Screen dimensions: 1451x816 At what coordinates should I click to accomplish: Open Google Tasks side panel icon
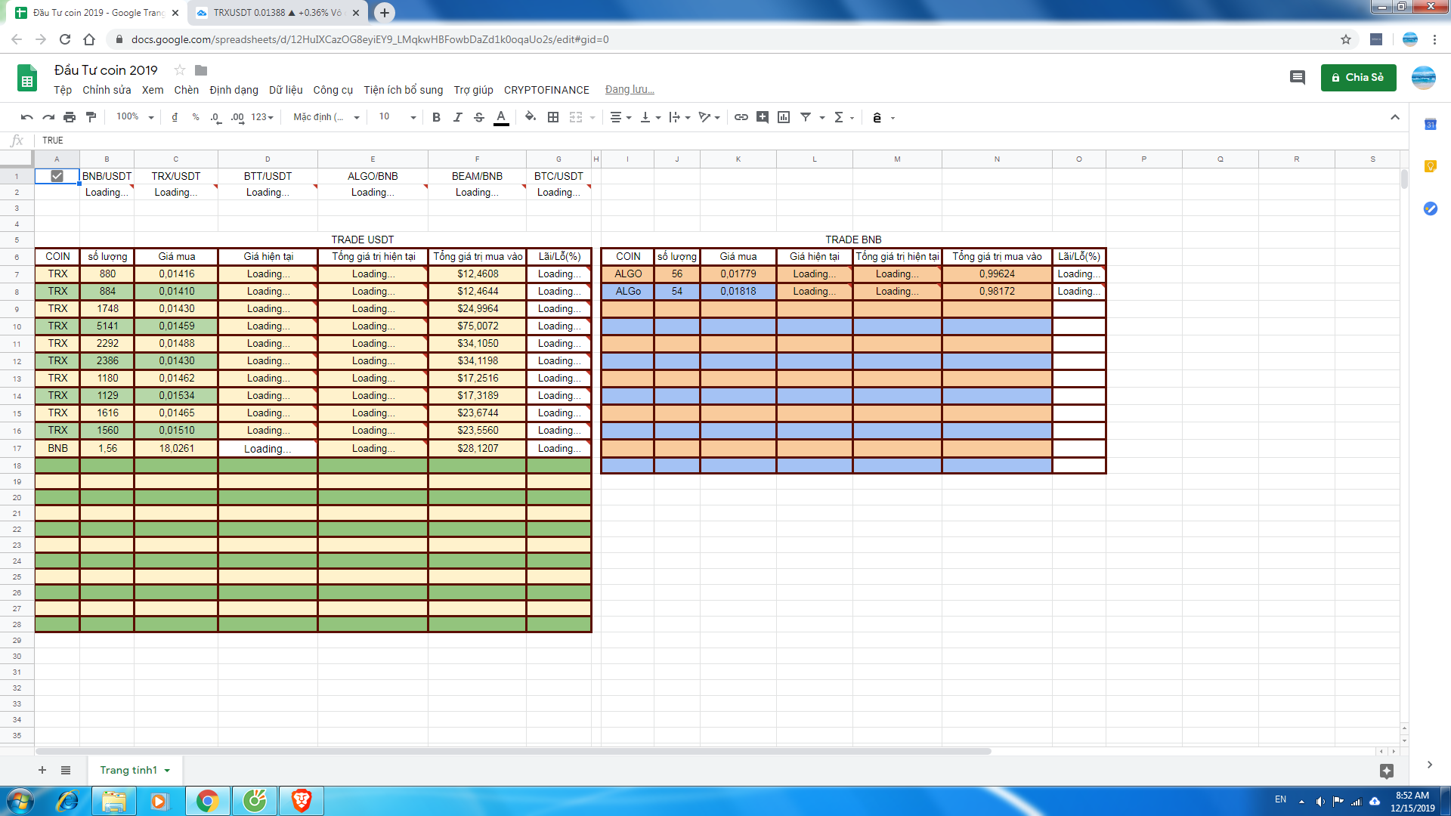click(1431, 209)
